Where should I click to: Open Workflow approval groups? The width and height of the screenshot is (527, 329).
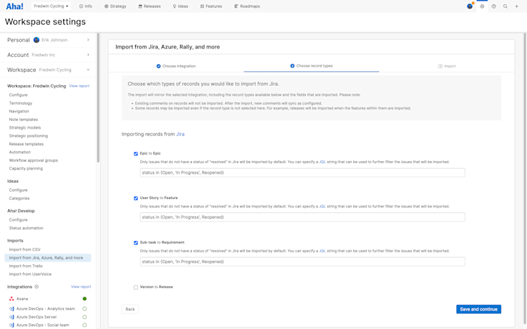point(34,160)
